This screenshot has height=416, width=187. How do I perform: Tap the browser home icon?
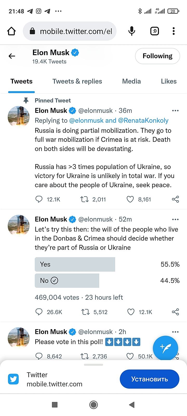pyautogui.click(x=11, y=31)
